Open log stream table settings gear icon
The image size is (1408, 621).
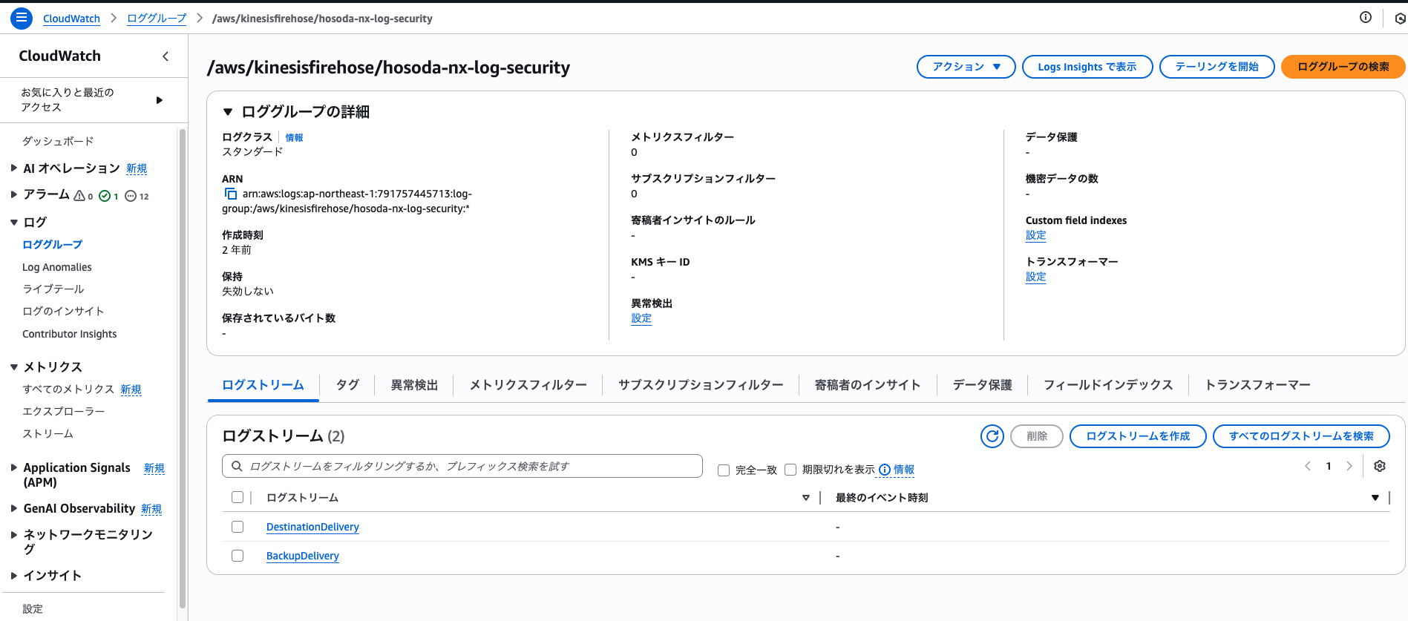pos(1380,466)
